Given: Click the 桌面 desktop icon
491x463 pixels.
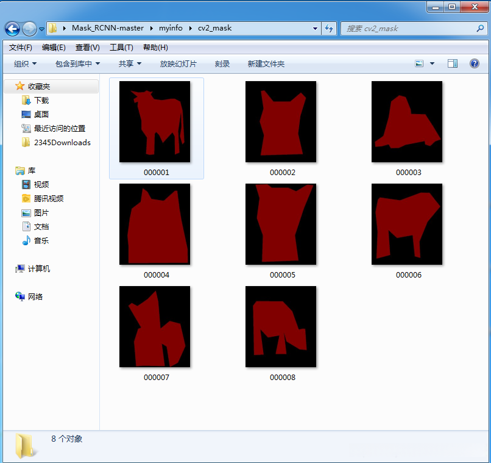Looking at the screenshot, I should pos(26,115).
